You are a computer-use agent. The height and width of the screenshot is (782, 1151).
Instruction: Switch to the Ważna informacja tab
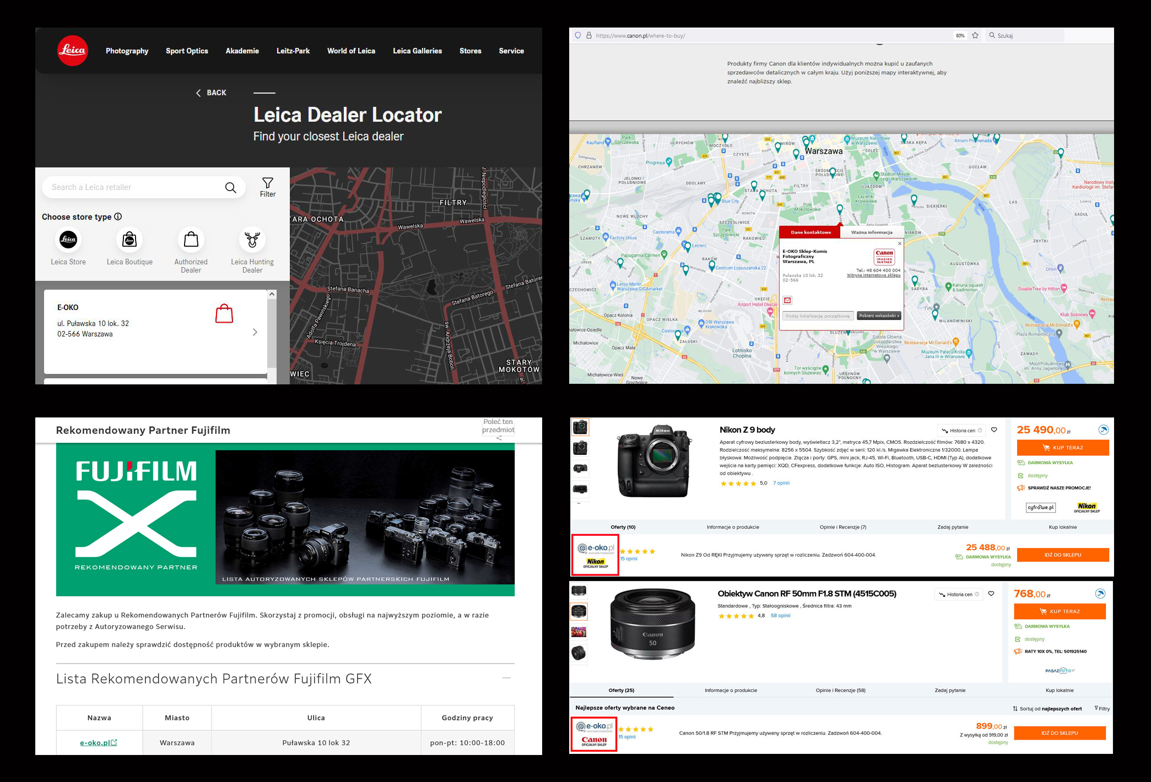click(x=871, y=232)
